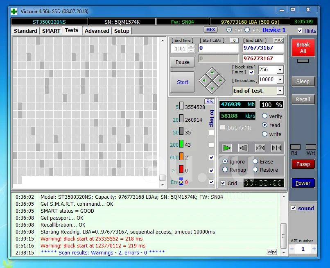
Task: Click the 20 ms gray block swatch
Action: click(x=181, y=118)
